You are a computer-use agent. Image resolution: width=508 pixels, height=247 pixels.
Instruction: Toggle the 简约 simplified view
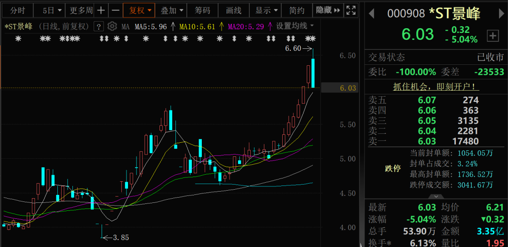[297, 10]
